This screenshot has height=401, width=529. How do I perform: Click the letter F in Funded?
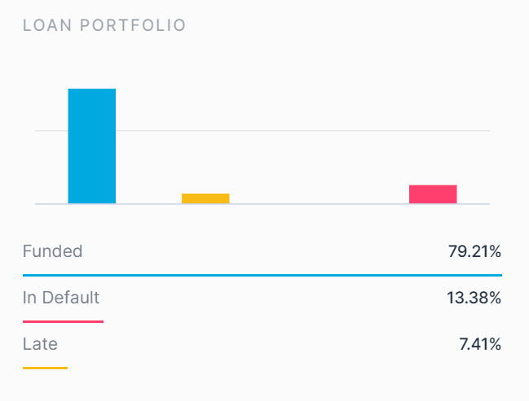27,251
